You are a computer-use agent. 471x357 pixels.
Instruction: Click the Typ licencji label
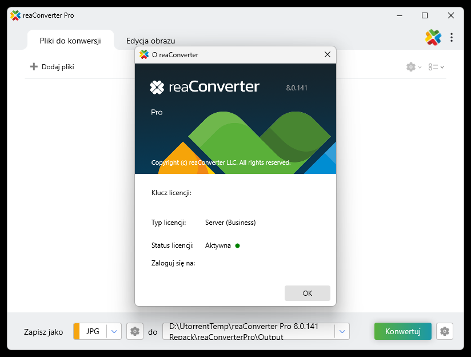tap(169, 222)
